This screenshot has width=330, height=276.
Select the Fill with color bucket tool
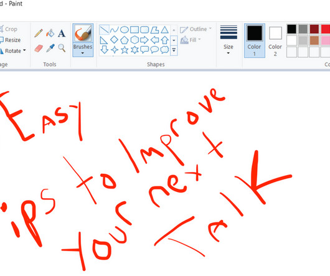click(x=50, y=33)
